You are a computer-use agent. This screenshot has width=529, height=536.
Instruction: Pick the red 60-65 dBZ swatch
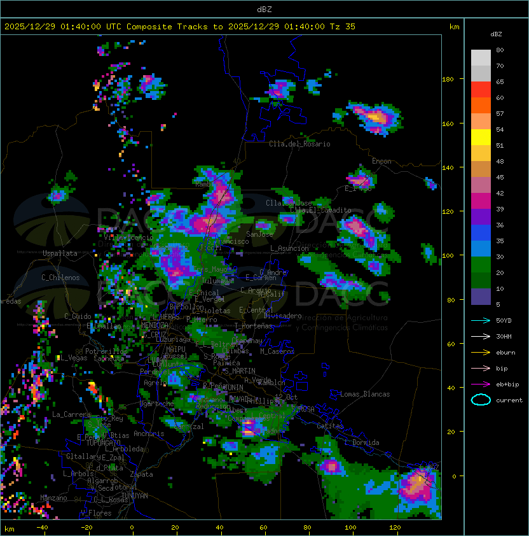pos(481,90)
